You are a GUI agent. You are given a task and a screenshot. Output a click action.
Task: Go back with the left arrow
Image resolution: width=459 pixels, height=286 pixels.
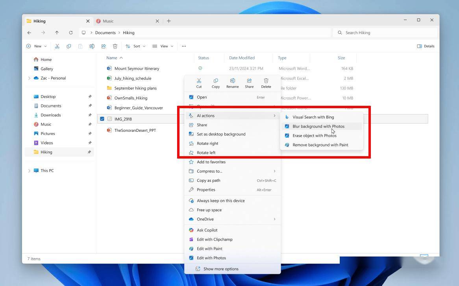tap(29, 33)
